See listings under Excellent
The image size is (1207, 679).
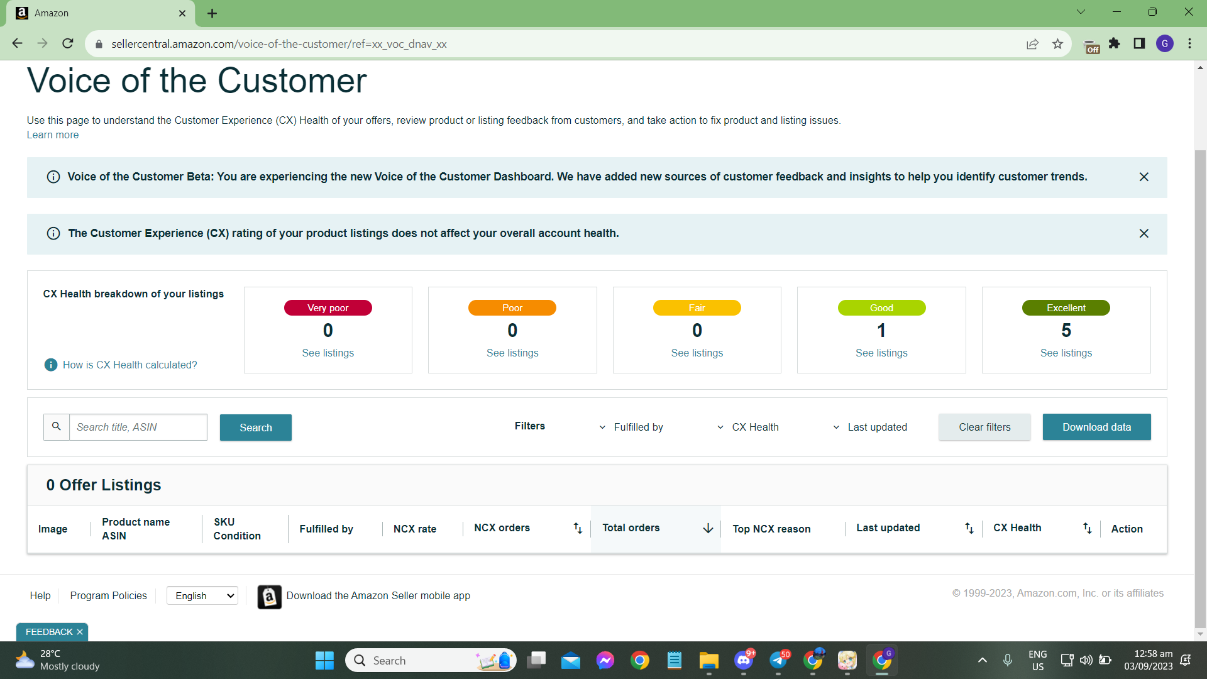(1066, 353)
